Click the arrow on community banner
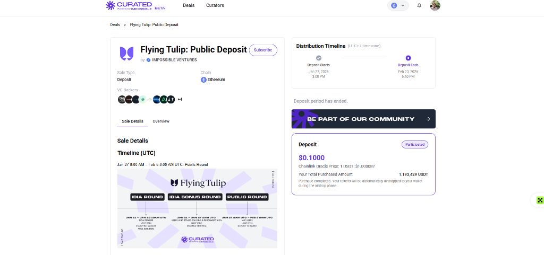 coord(428,119)
